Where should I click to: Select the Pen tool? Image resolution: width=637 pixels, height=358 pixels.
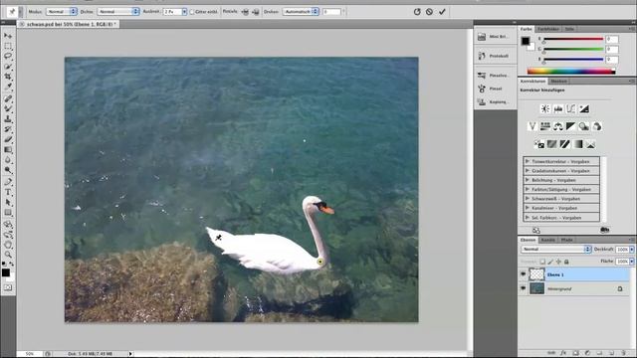click(x=8, y=182)
